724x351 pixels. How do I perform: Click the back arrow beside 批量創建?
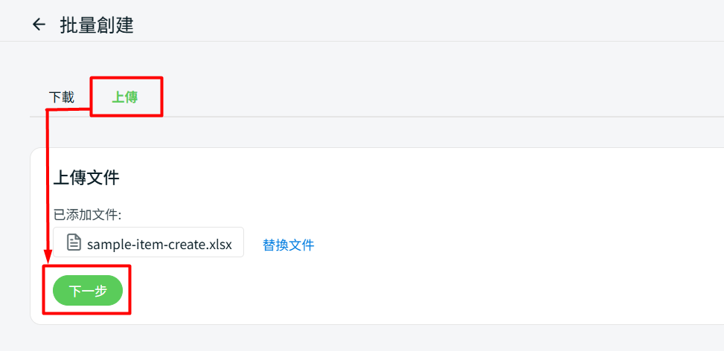[39, 25]
